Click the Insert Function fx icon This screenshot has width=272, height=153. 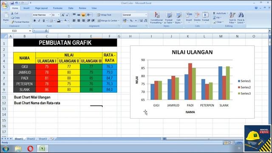(x=46, y=31)
